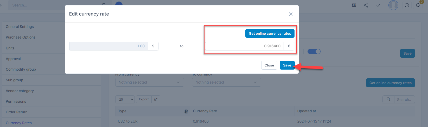Toggle the blue switch behind the dialog
The height and width of the screenshot is (127, 428).
[x=314, y=51]
